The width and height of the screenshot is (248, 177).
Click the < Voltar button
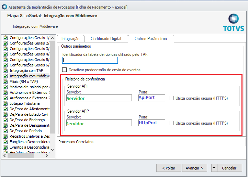tap(169, 168)
